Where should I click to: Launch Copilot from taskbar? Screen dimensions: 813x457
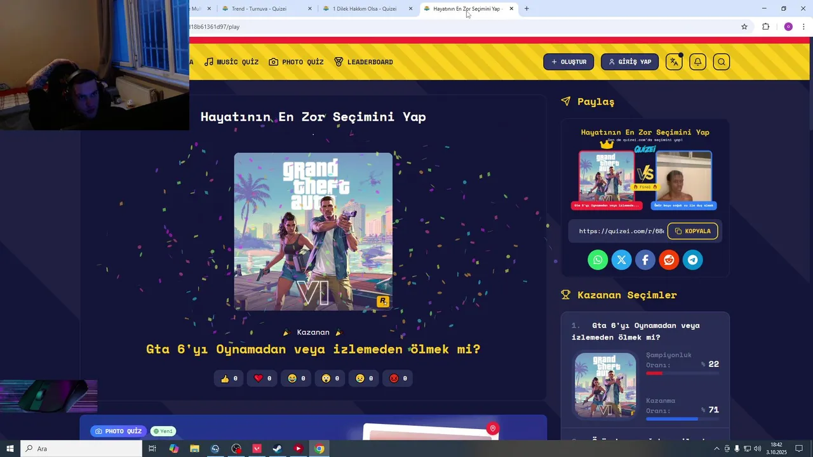point(174,449)
